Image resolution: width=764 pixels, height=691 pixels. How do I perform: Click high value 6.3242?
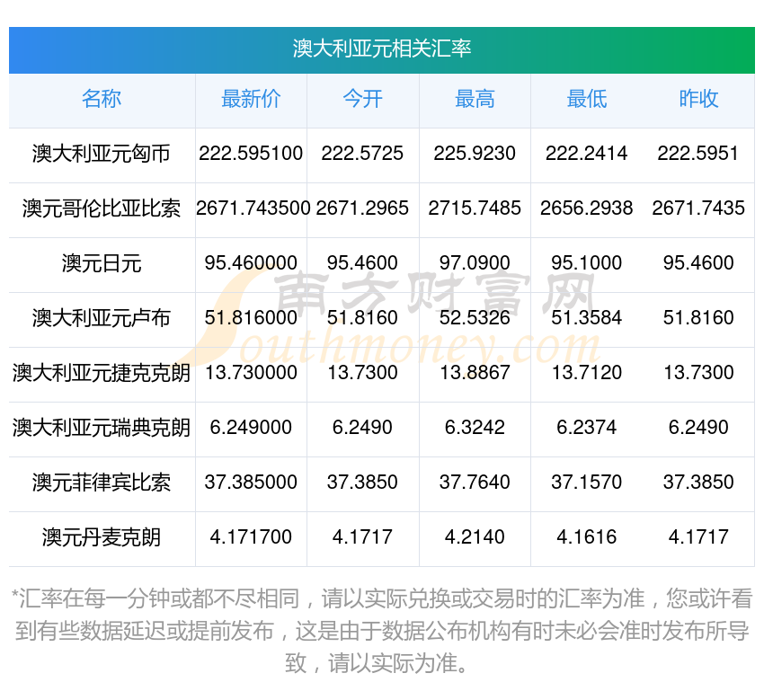tap(475, 428)
